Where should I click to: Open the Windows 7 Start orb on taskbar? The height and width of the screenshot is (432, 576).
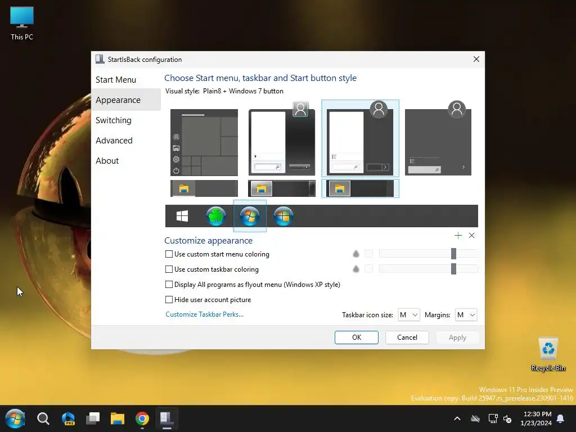pyautogui.click(x=15, y=418)
